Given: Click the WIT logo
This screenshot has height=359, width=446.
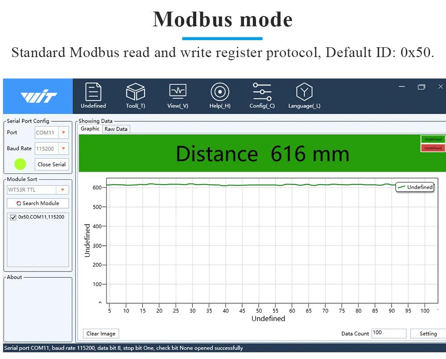Looking at the screenshot, I should [x=38, y=96].
